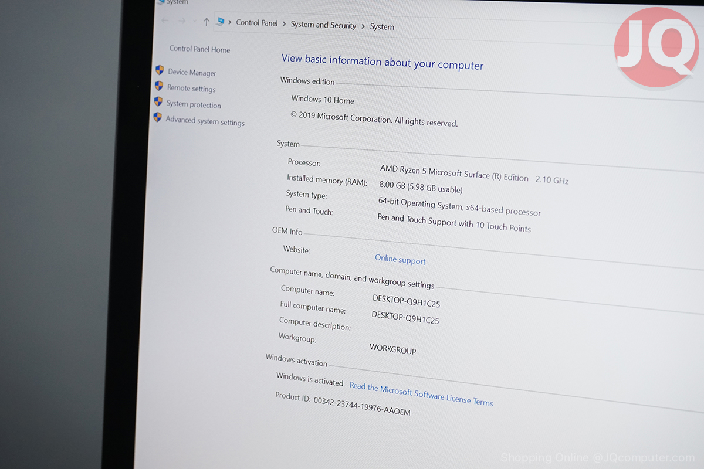Click the WORKGROUP value
Screen dimensions: 704x469
coord(393,349)
